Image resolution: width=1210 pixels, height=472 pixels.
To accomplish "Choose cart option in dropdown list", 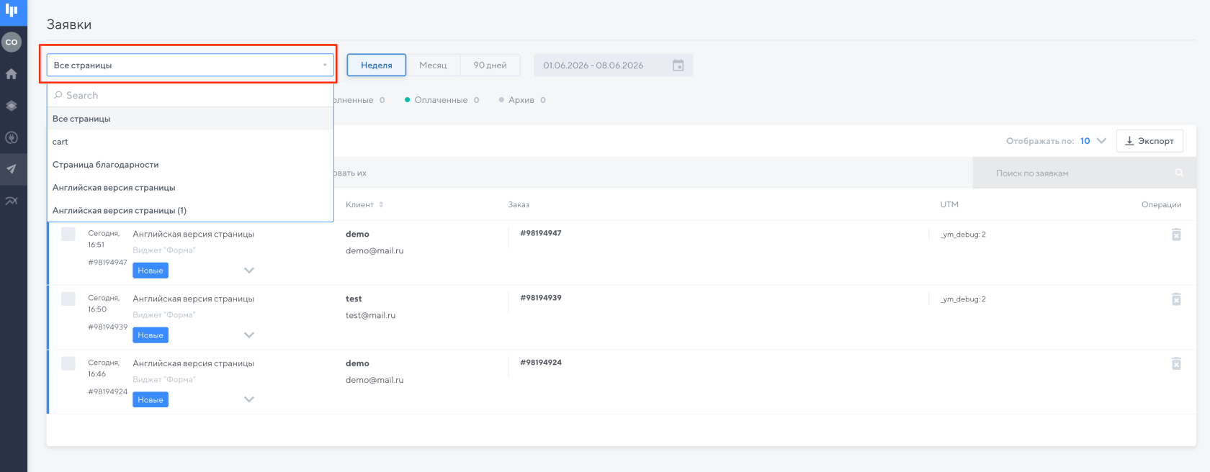I will [190, 142].
